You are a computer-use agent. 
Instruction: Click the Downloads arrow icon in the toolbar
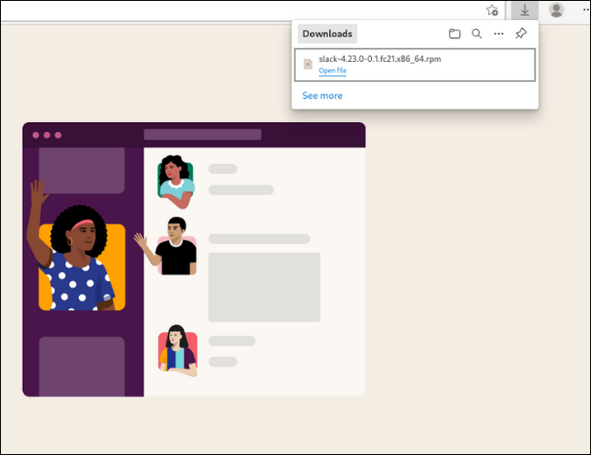525,10
